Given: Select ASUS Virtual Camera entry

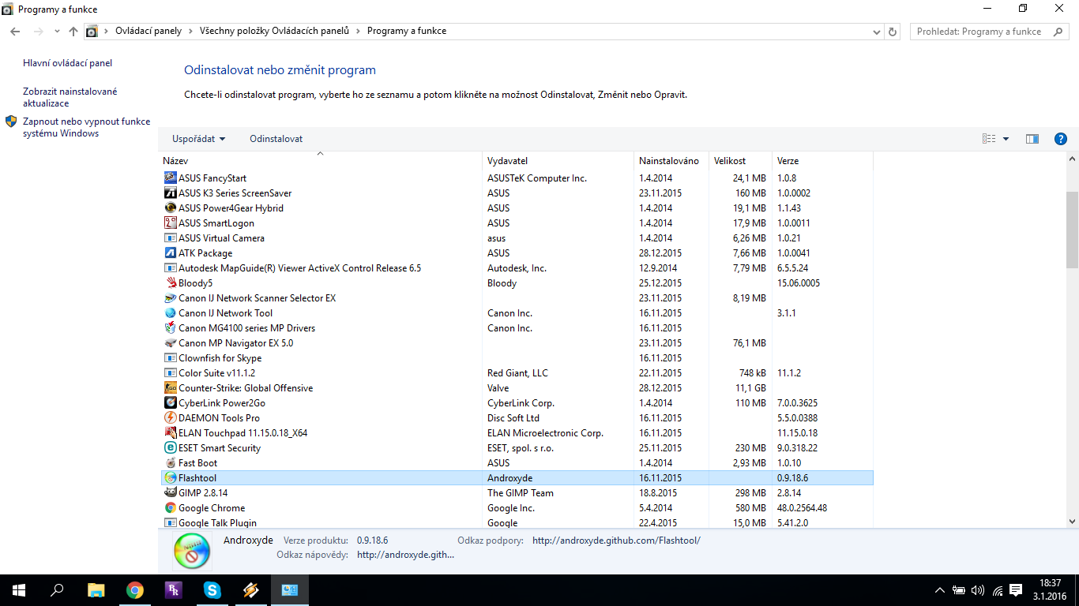Looking at the screenshot, I should (517, 238).
